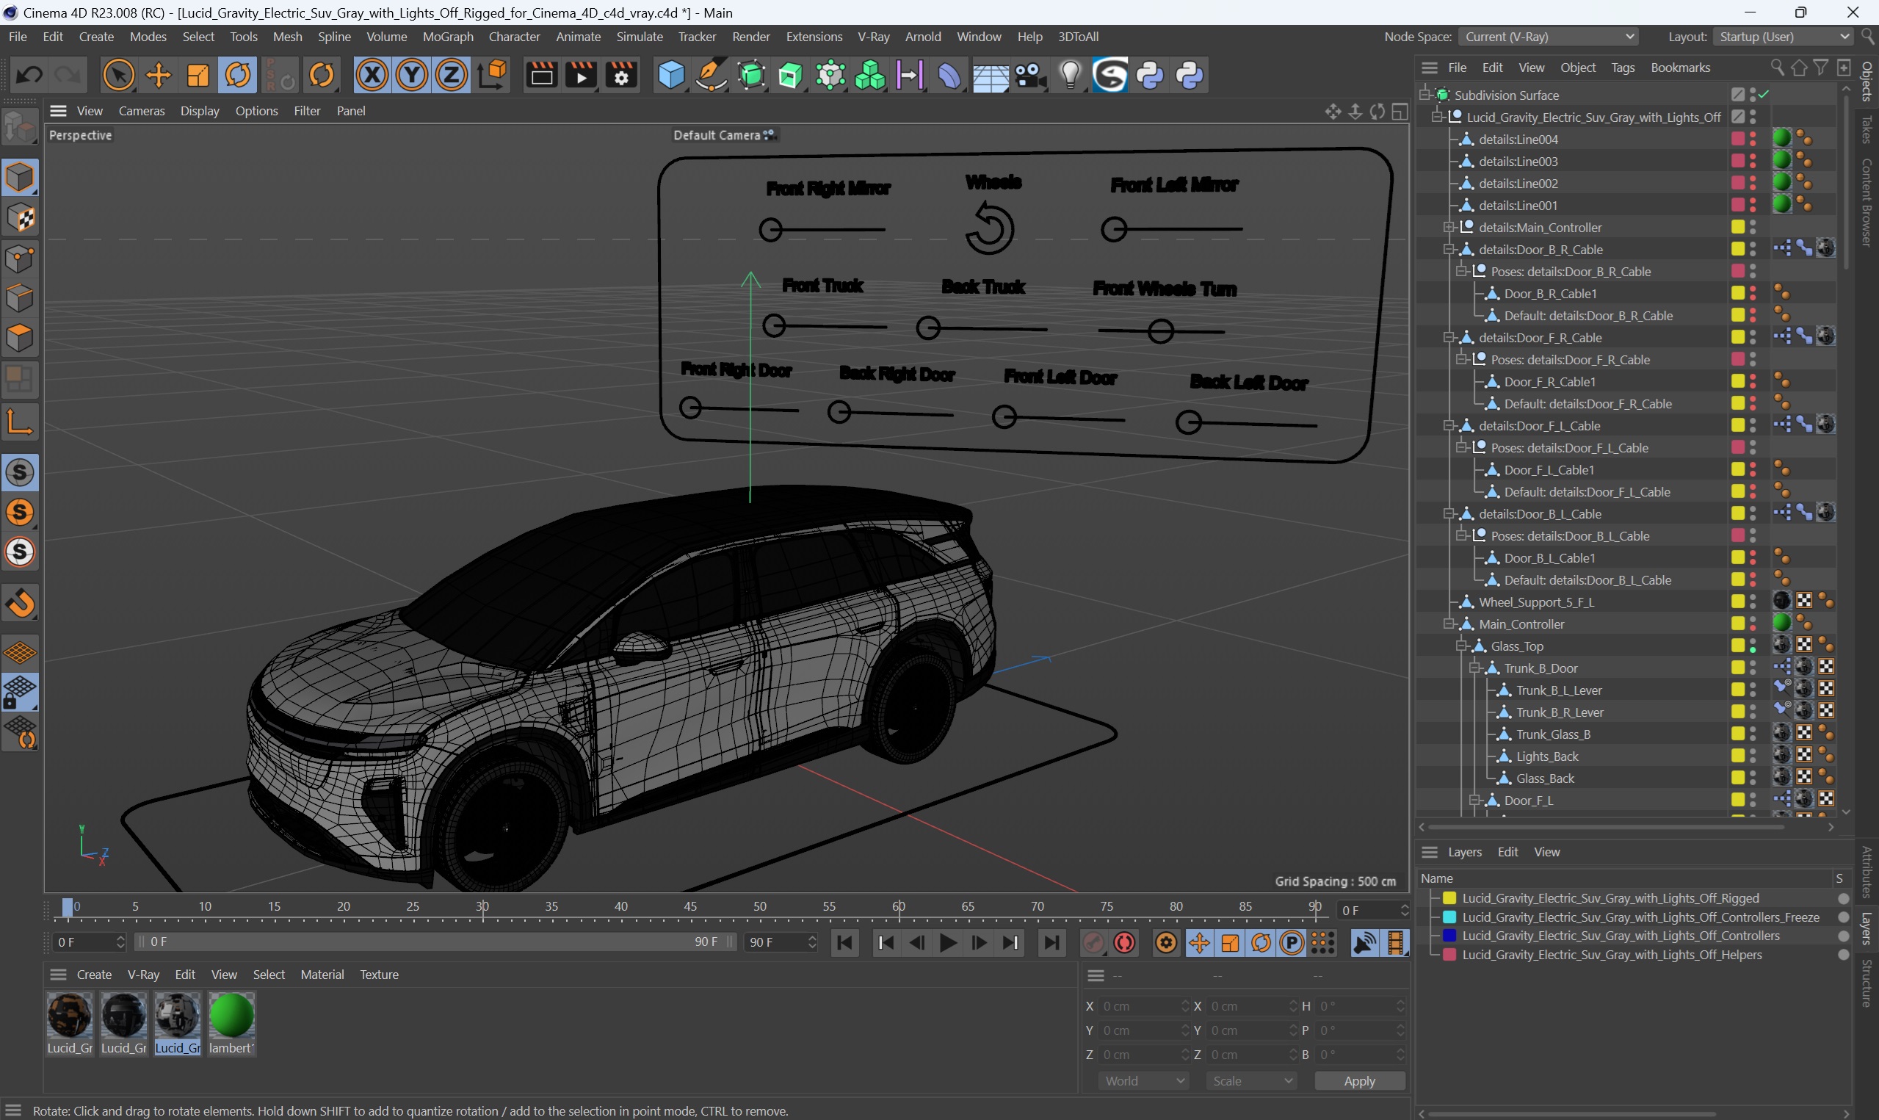Expand details:Main_Controller tree node
Image resolution: width=1879 pixels, height=1120 pixels.
point(1449,227)
